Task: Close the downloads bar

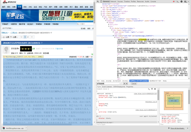Action: [x=187, y=128]
